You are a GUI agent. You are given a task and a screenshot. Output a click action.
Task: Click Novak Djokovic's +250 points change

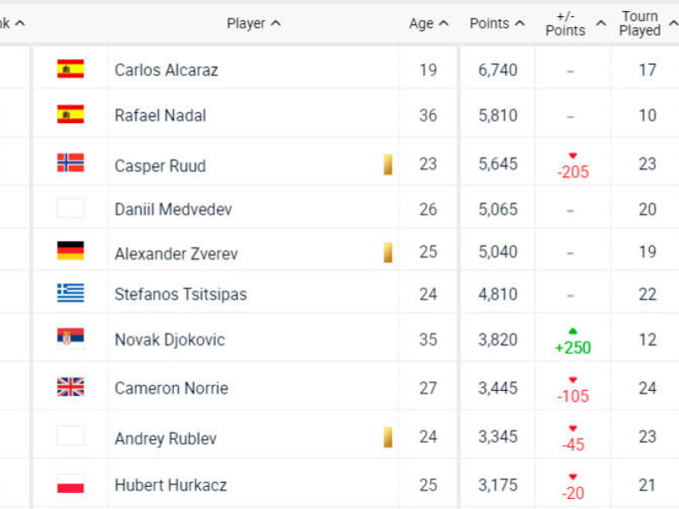[573, 347]
